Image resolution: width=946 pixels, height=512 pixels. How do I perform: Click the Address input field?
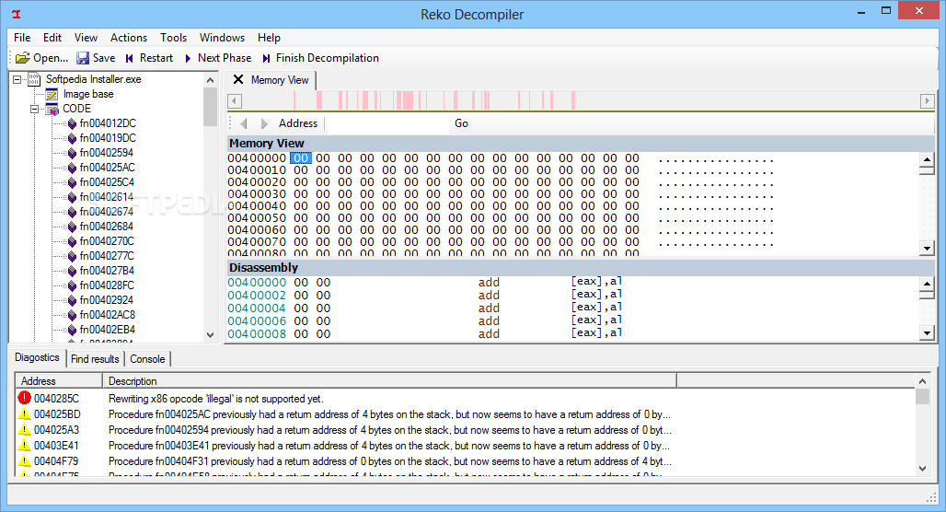(x=386, y=123)
